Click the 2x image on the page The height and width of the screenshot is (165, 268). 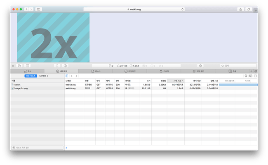(x=53, y=37)
